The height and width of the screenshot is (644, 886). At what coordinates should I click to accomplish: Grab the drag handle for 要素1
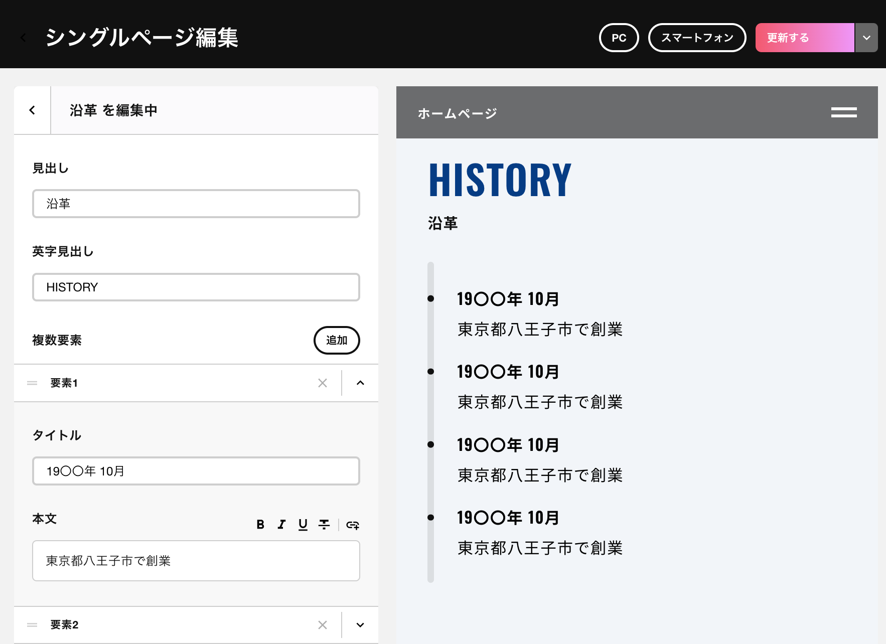coord(32,383)
